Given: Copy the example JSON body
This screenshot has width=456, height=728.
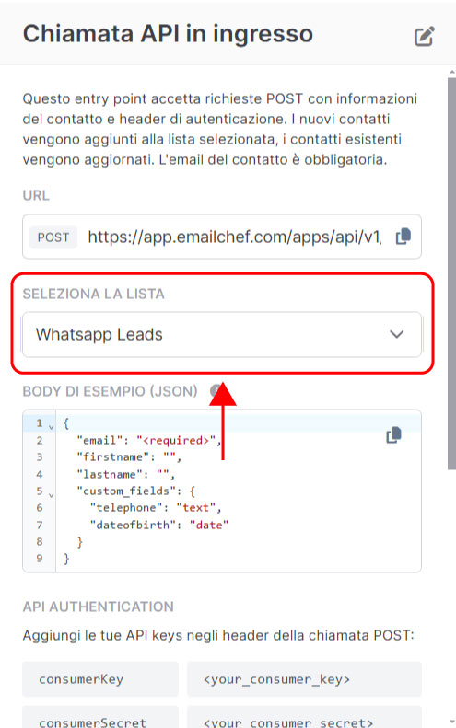Looking at the screenshot, I should [393, 435].
